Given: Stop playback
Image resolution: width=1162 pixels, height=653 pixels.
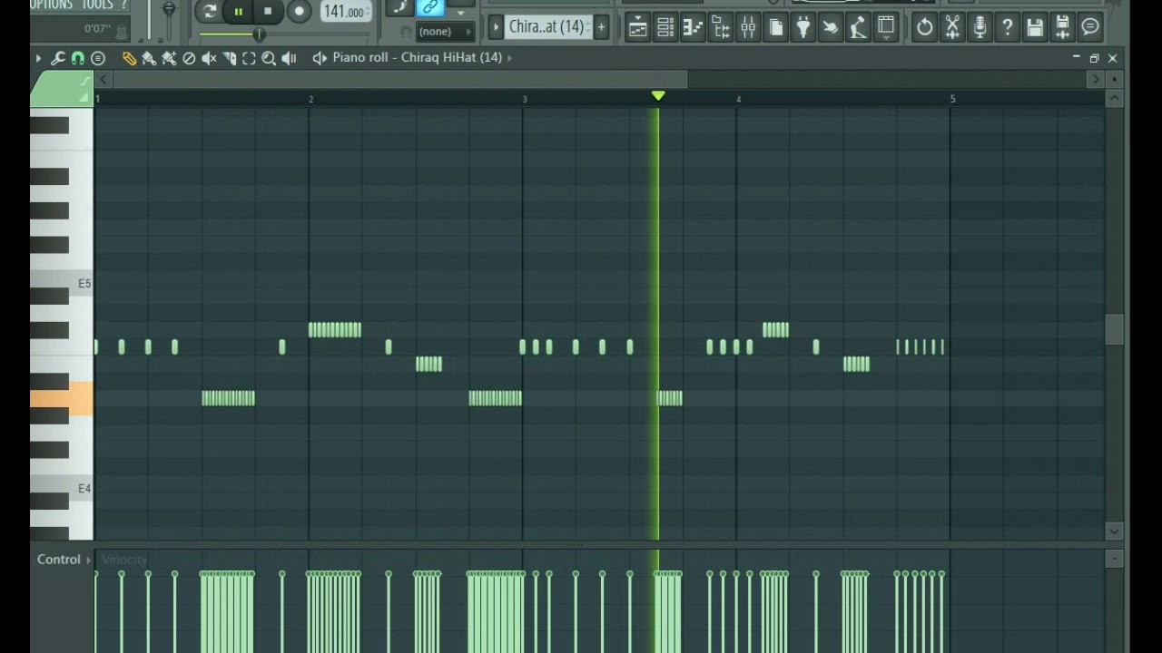Looking at the screenshot, I should click(268, 12).
